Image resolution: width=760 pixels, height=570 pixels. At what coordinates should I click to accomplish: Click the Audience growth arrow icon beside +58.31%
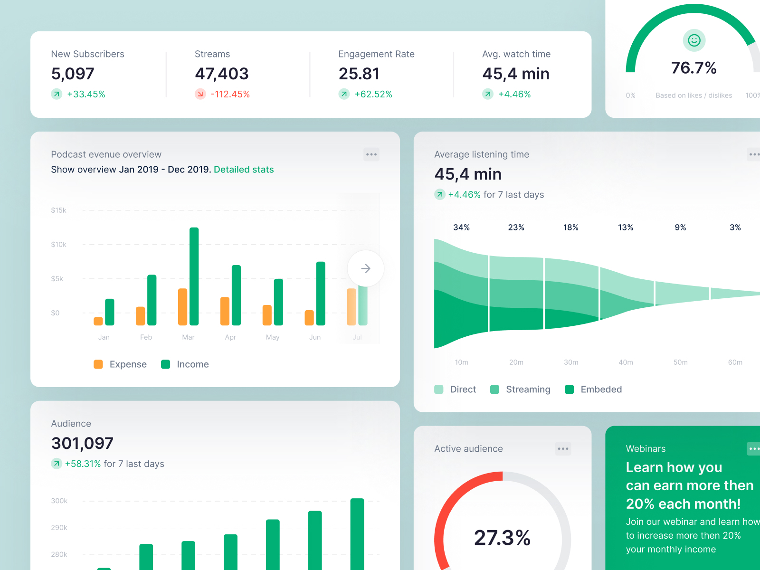(x=57, y=464)
